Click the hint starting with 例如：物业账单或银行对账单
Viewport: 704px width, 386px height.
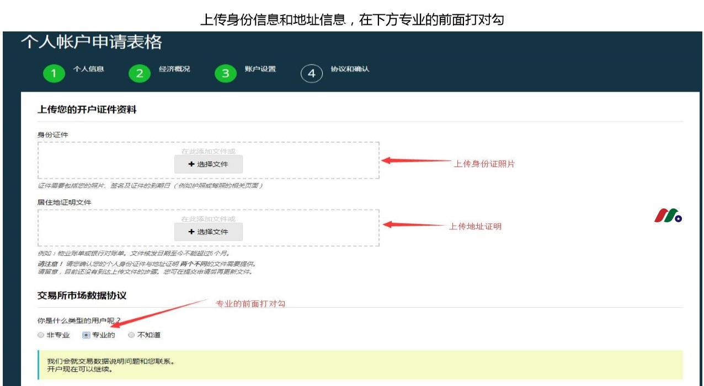pos(134,254)
